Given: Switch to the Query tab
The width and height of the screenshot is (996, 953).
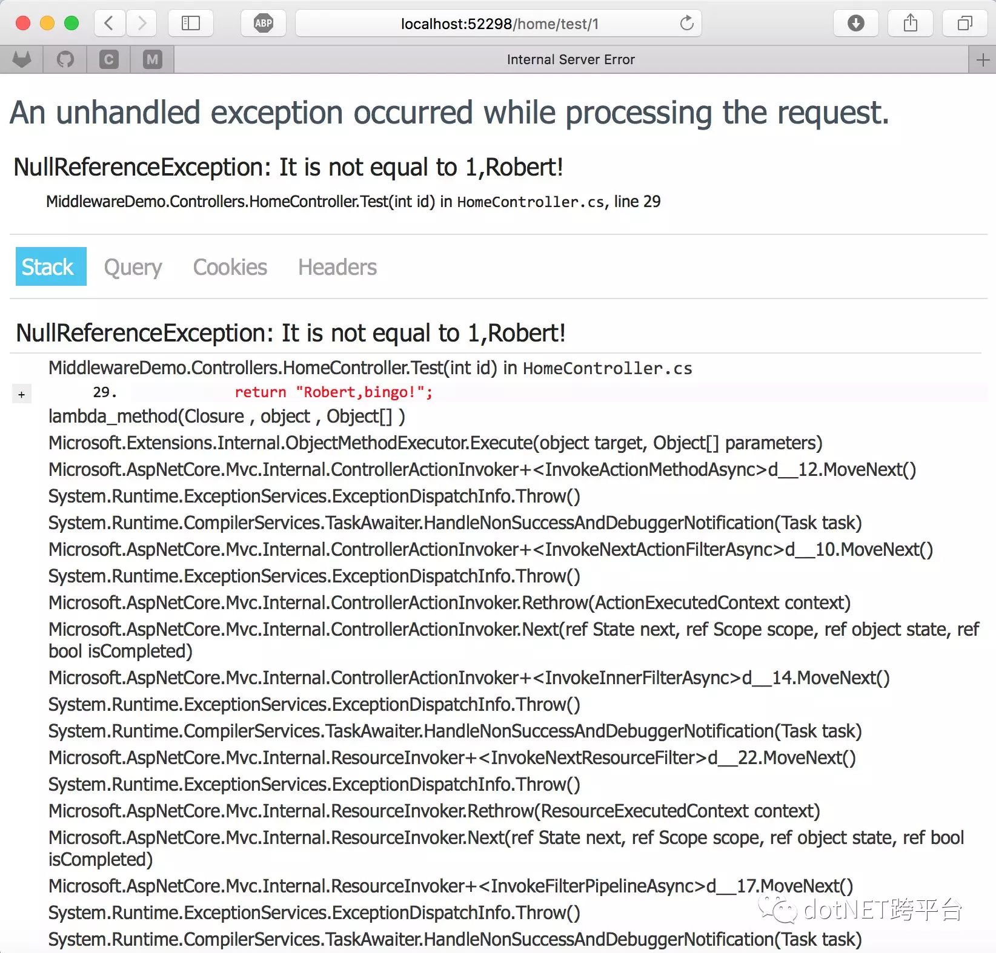Looking at the screenshot, I should click(133, 267).
